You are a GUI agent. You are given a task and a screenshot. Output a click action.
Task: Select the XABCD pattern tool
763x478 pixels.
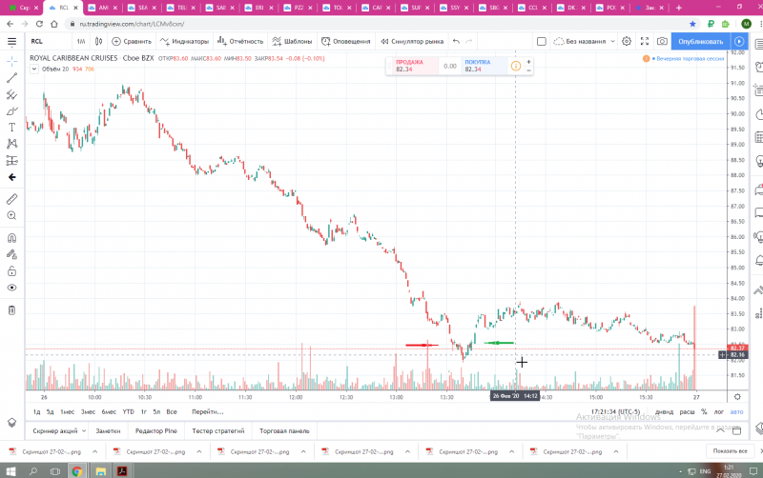(11, 144)
